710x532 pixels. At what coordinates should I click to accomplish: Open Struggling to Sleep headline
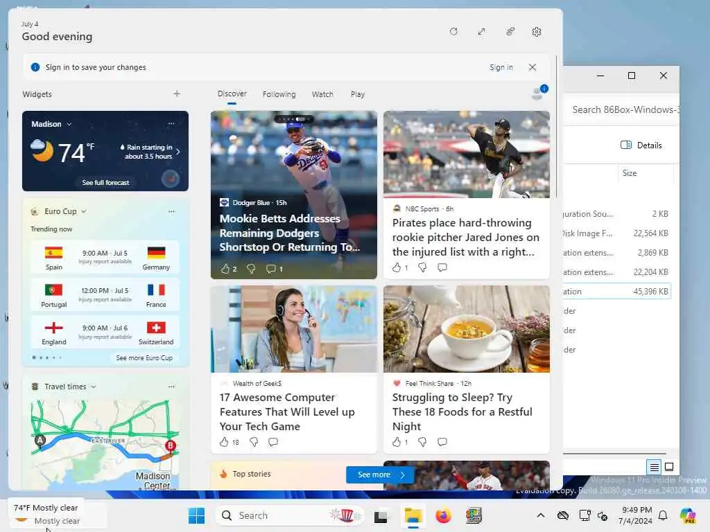462,411
